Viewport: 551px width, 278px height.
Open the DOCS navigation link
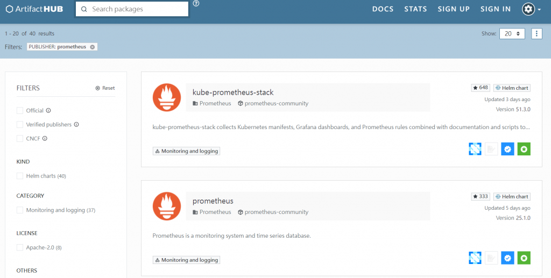[x=383, y=9]
